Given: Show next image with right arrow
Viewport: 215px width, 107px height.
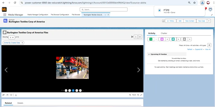Looking at the screenshot, I should coord(139,70).
